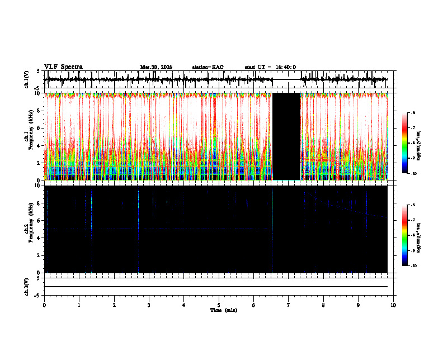
Task: Click the "7" minute tick label
Action: [289, 305]
